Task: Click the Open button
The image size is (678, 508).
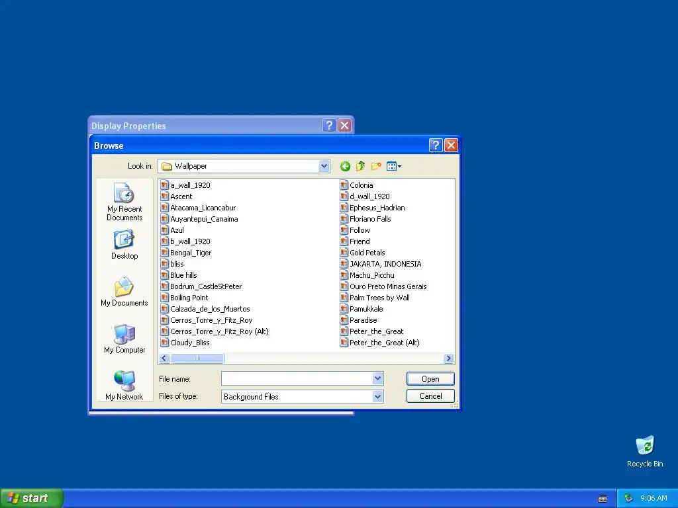Action: coord(430,379)
